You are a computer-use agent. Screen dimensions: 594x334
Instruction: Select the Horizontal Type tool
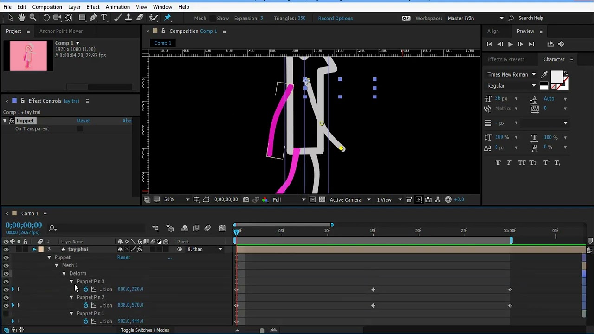(x=104, y=18)
